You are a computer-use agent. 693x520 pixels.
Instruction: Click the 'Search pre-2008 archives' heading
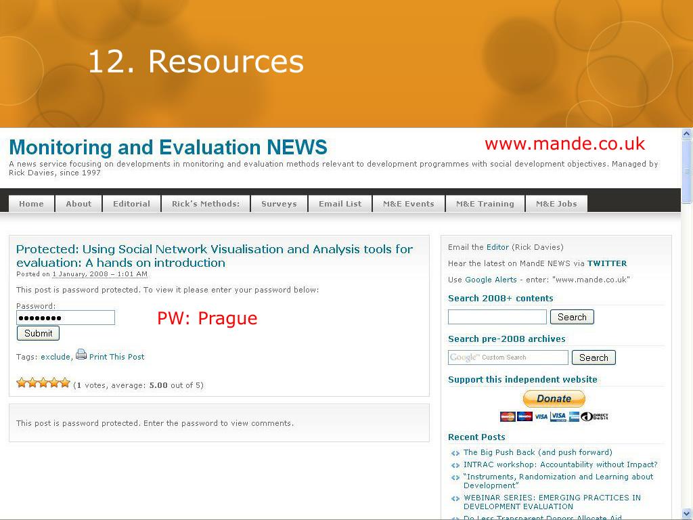coord(506,339)
